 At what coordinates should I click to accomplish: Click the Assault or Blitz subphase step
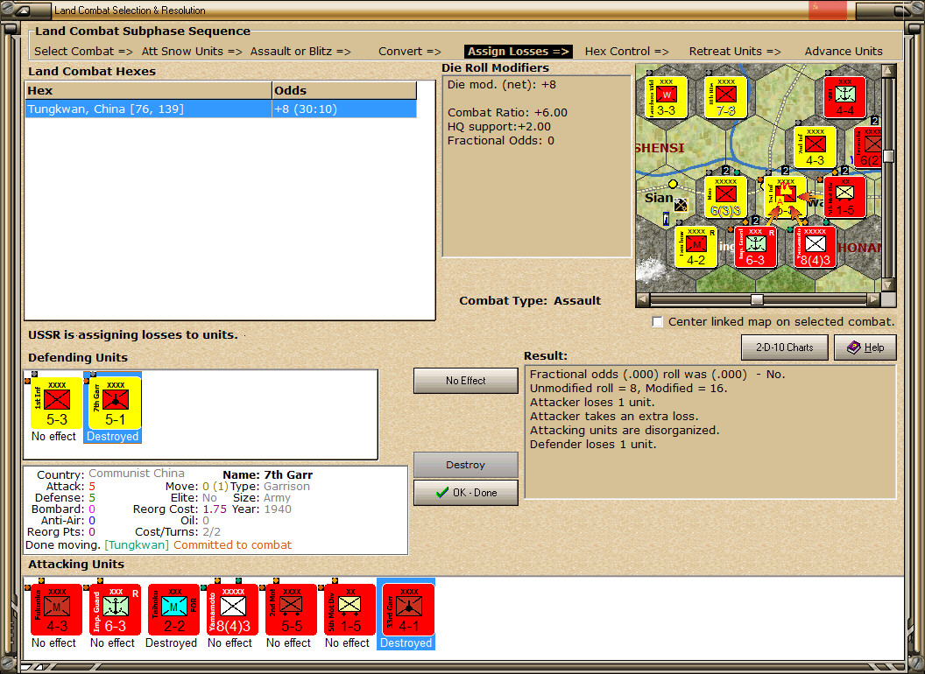click(300, 52)
